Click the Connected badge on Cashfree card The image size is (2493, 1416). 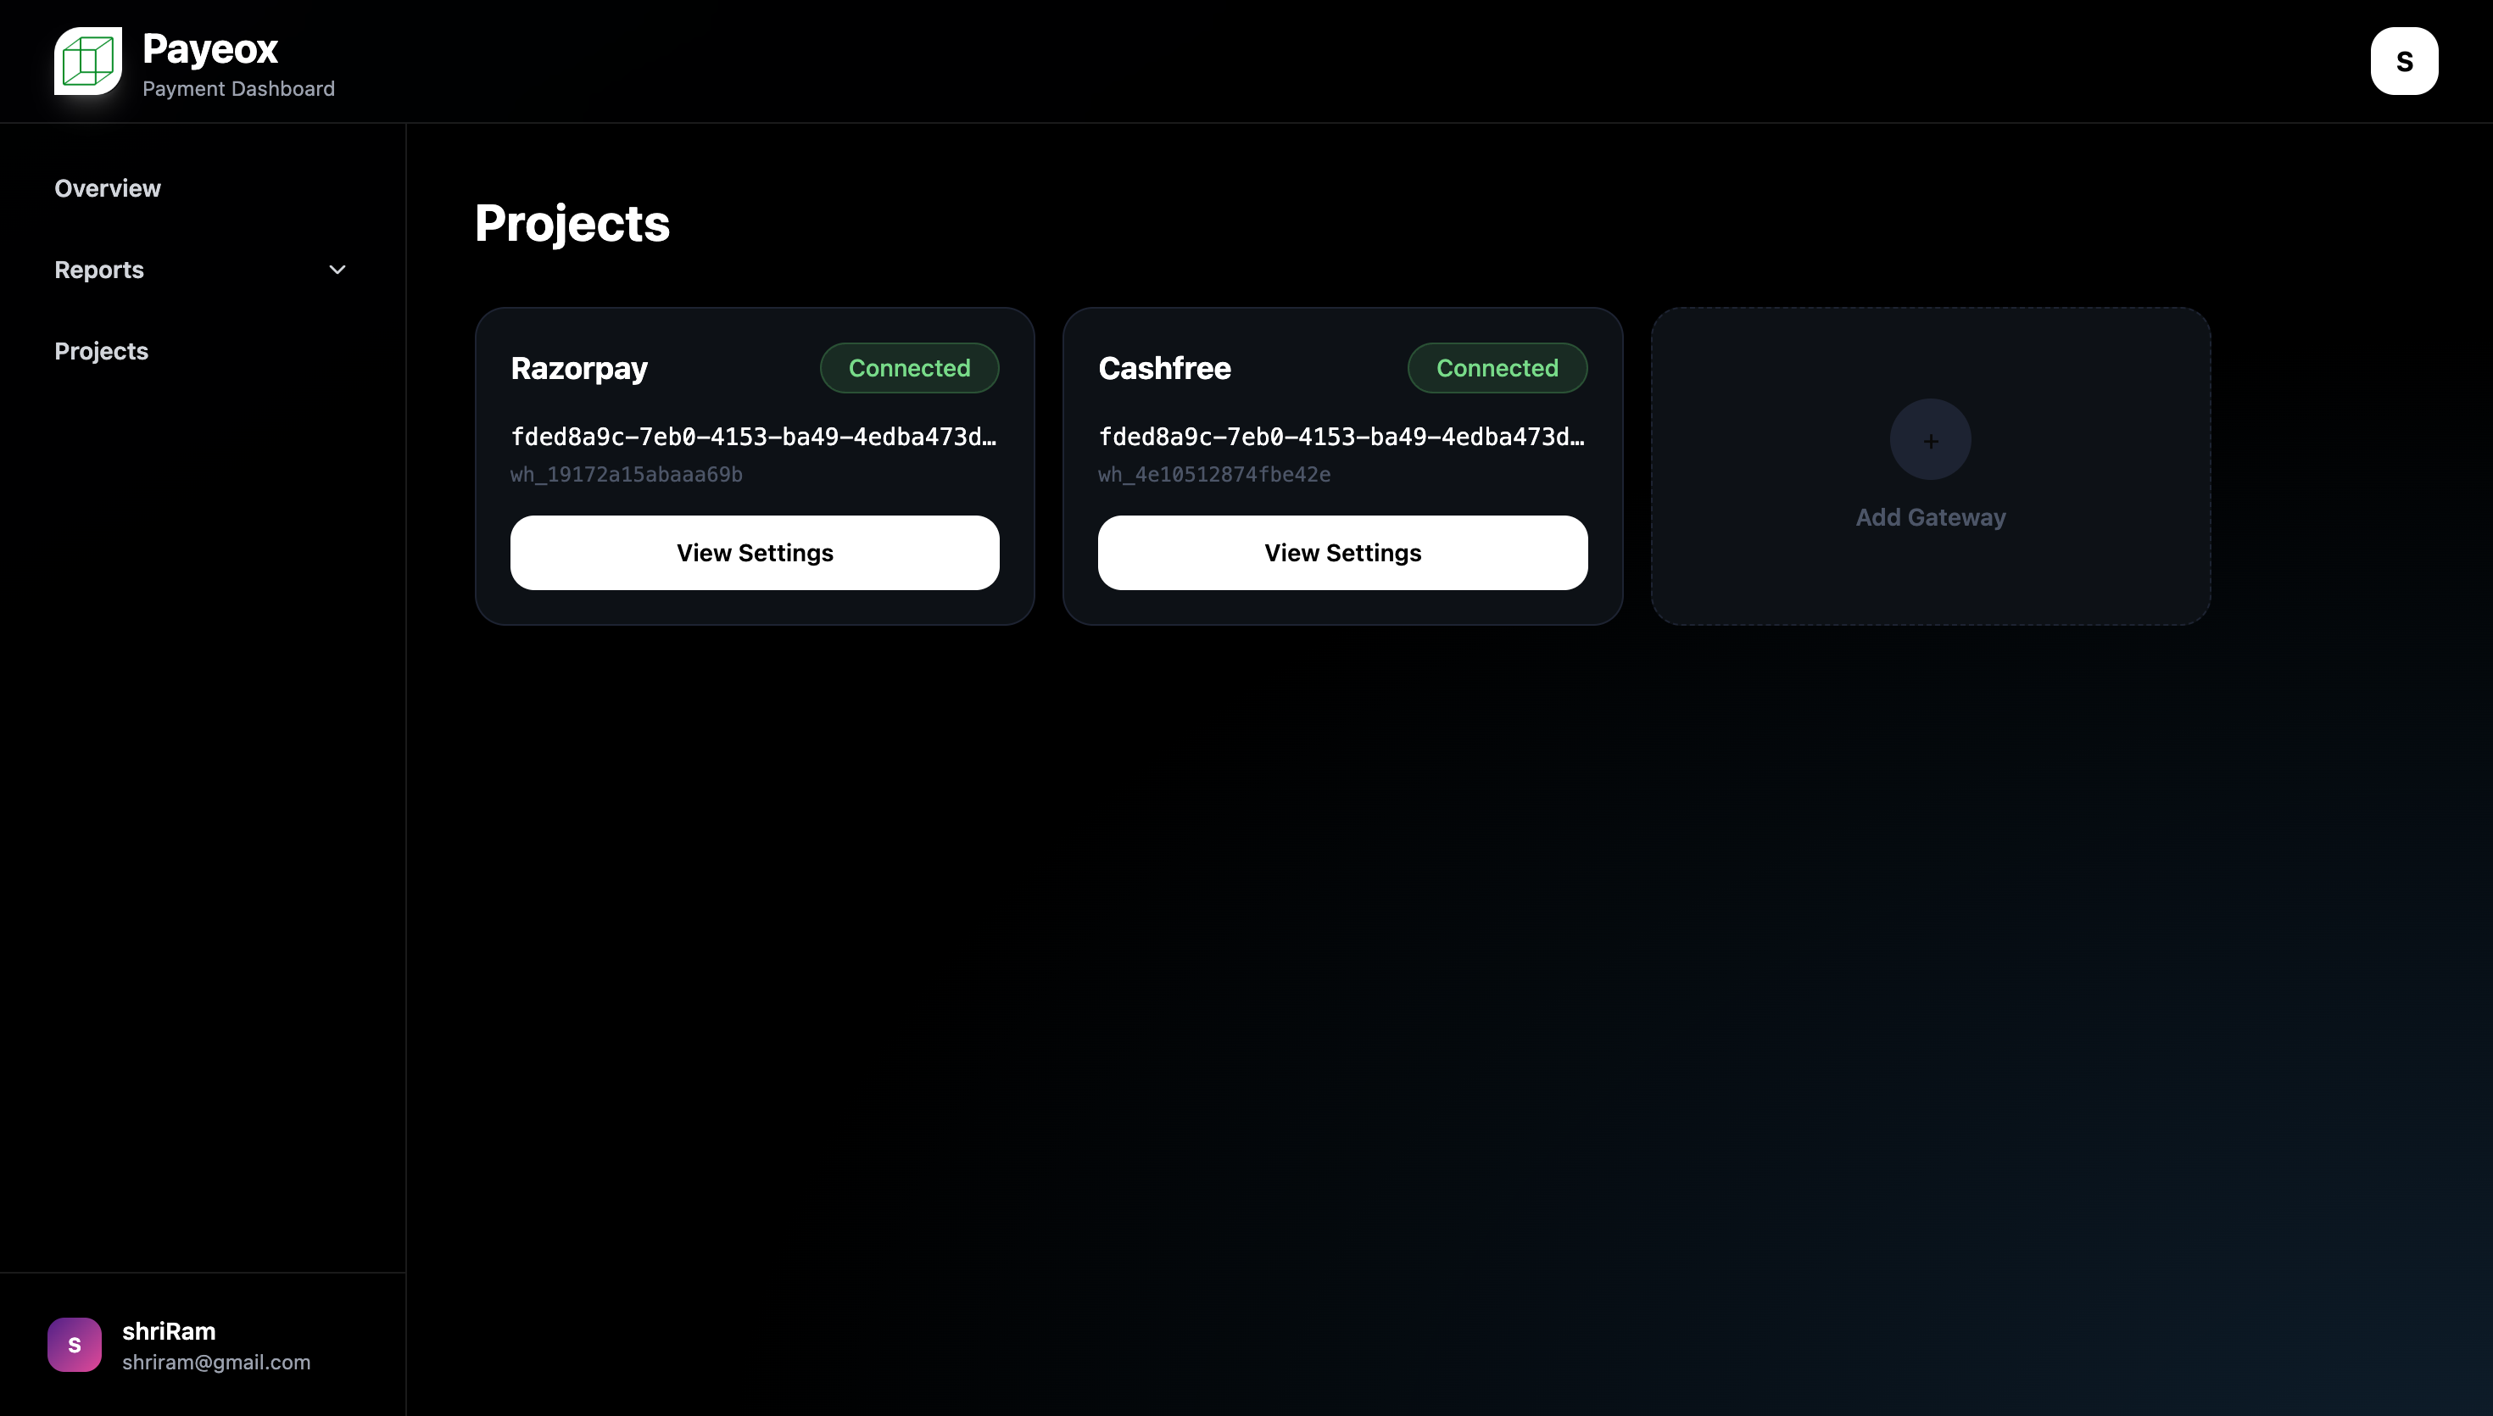click(1497, 368)
